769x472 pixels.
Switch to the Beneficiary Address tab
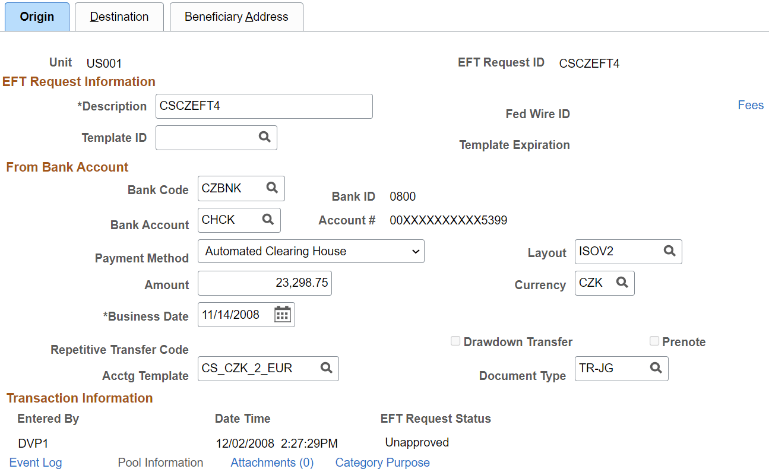(x=236, y=17)
